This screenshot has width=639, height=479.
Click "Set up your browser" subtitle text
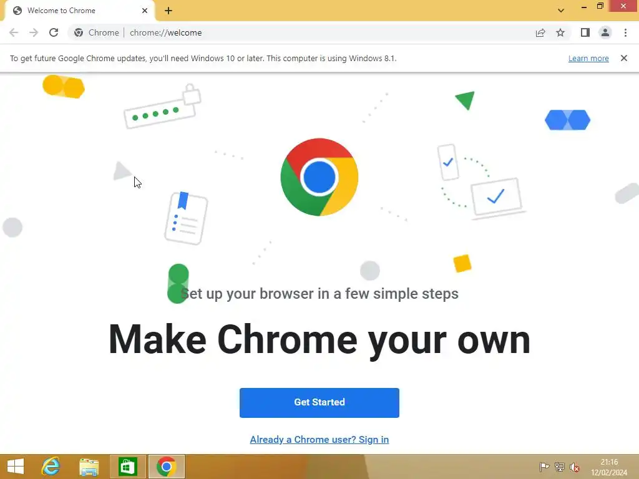pyautogui.click(x=319, y=294)
